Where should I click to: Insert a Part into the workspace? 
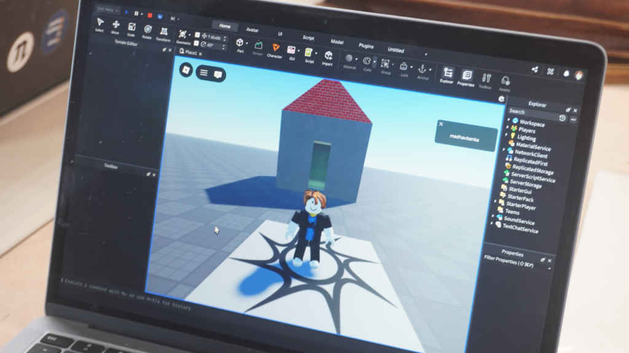coord(241,42)
